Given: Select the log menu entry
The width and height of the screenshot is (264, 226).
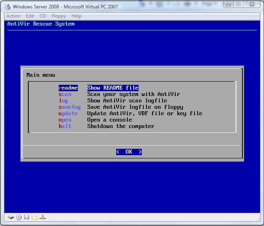Looking at the screenshot, I should pyautogui.click(x=64, y=101).
